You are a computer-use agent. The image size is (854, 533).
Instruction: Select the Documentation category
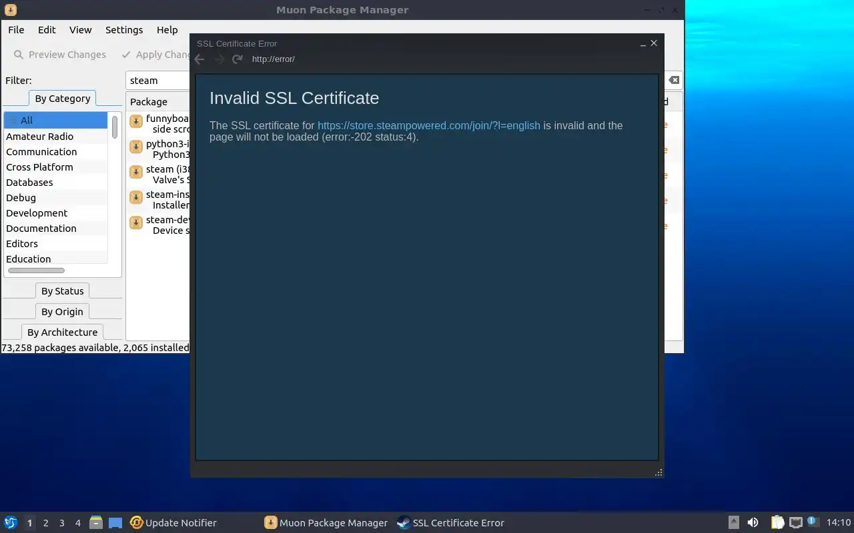55,229
